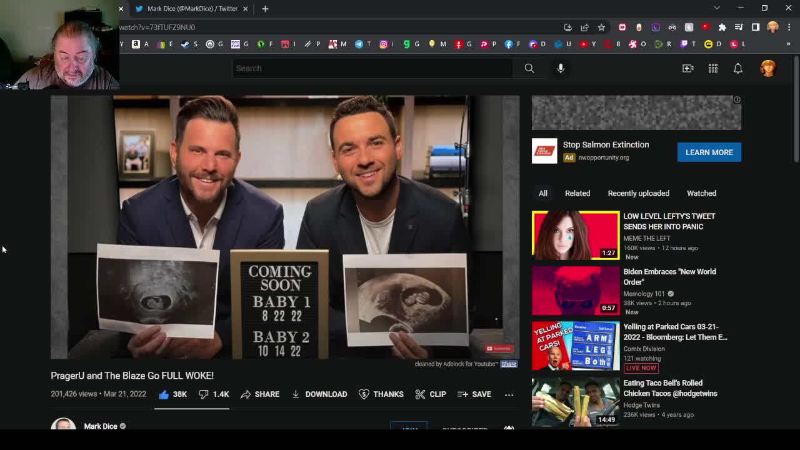This screenshot has height=450, width=800.
Task: Open the Eating Taco Bell's Rolled Chicken Tacos thumbnail
Action: coord(576,402)
